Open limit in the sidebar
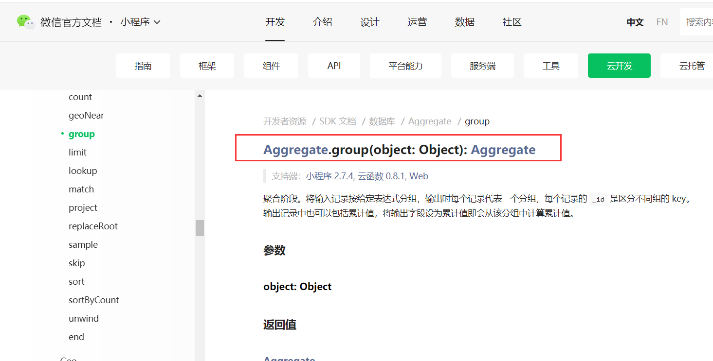 (x=77, y=153)
